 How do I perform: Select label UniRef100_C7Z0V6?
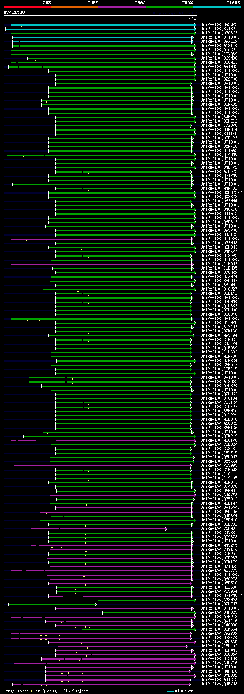[x=219, y=125]
